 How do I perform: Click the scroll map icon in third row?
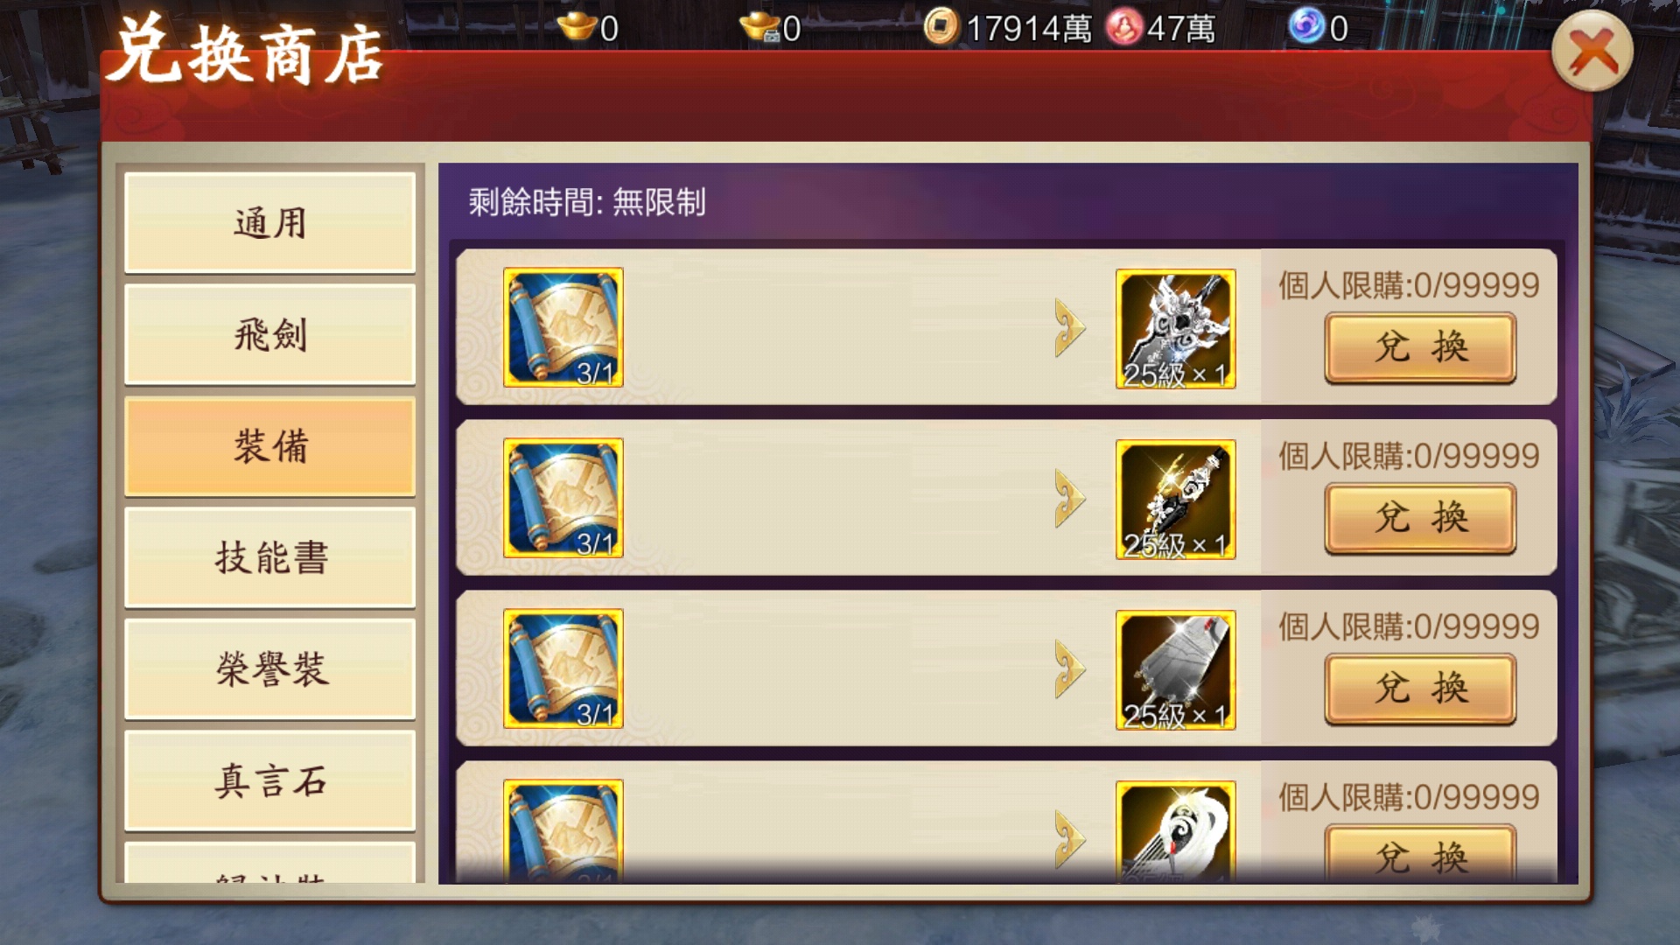pyautogui.click(x=563, y=668)
